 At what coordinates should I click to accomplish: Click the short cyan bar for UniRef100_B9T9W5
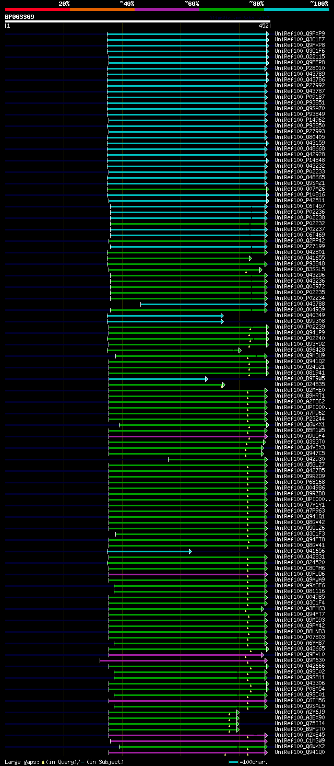158,379
